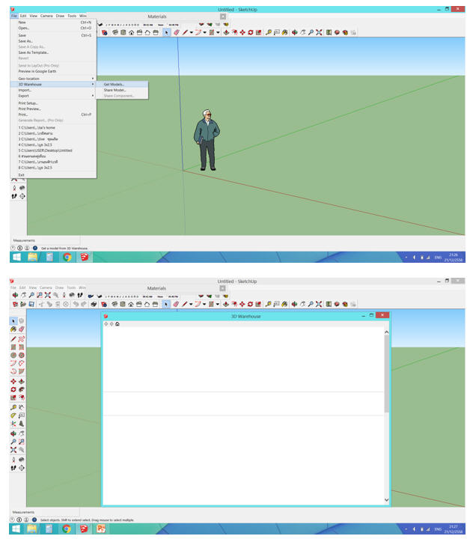Open the Draw menu in upper screenshot
The height and width of the screenshot is (542, 473).
60,16
